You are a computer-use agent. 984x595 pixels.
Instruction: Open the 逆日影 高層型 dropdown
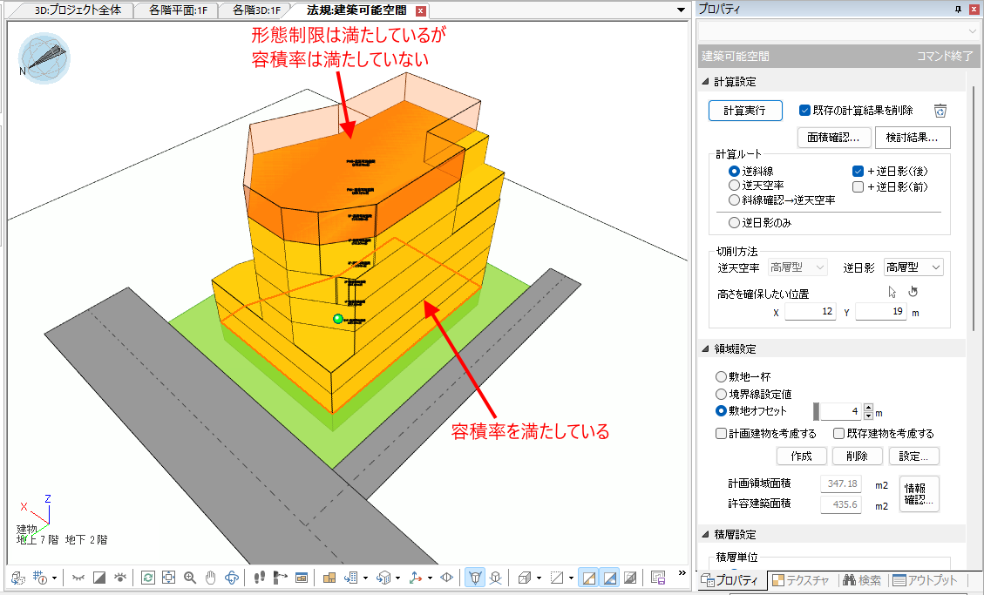click(x=913, y=267)
